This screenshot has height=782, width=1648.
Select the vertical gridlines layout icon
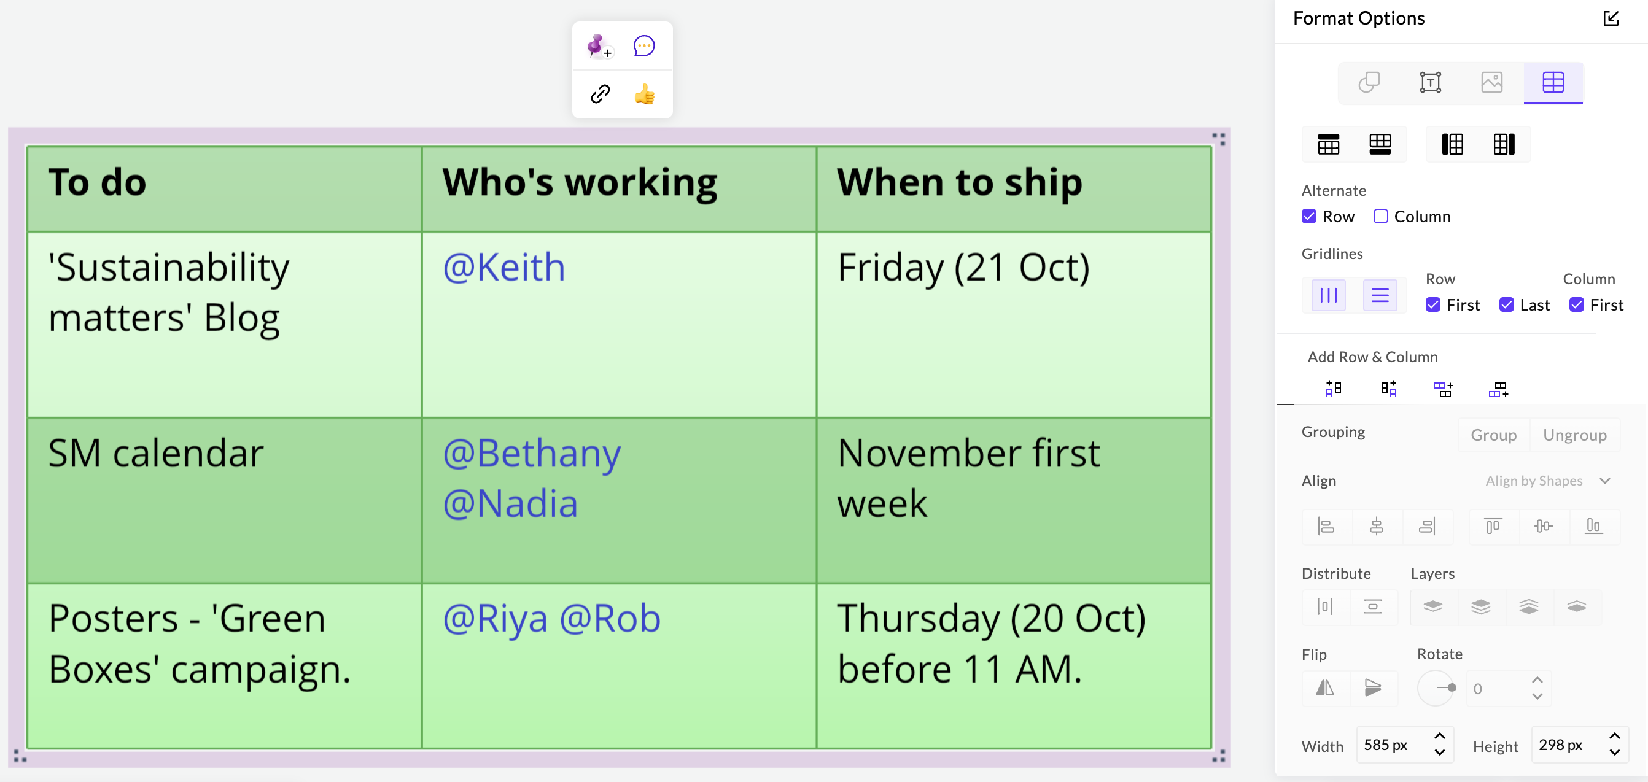pos(1326,295)
